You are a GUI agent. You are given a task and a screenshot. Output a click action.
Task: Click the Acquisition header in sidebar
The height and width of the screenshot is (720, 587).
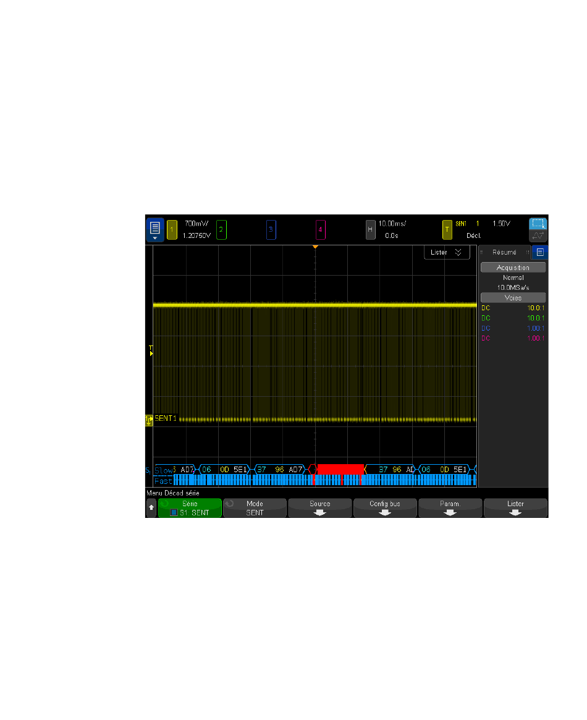[513, 267]
